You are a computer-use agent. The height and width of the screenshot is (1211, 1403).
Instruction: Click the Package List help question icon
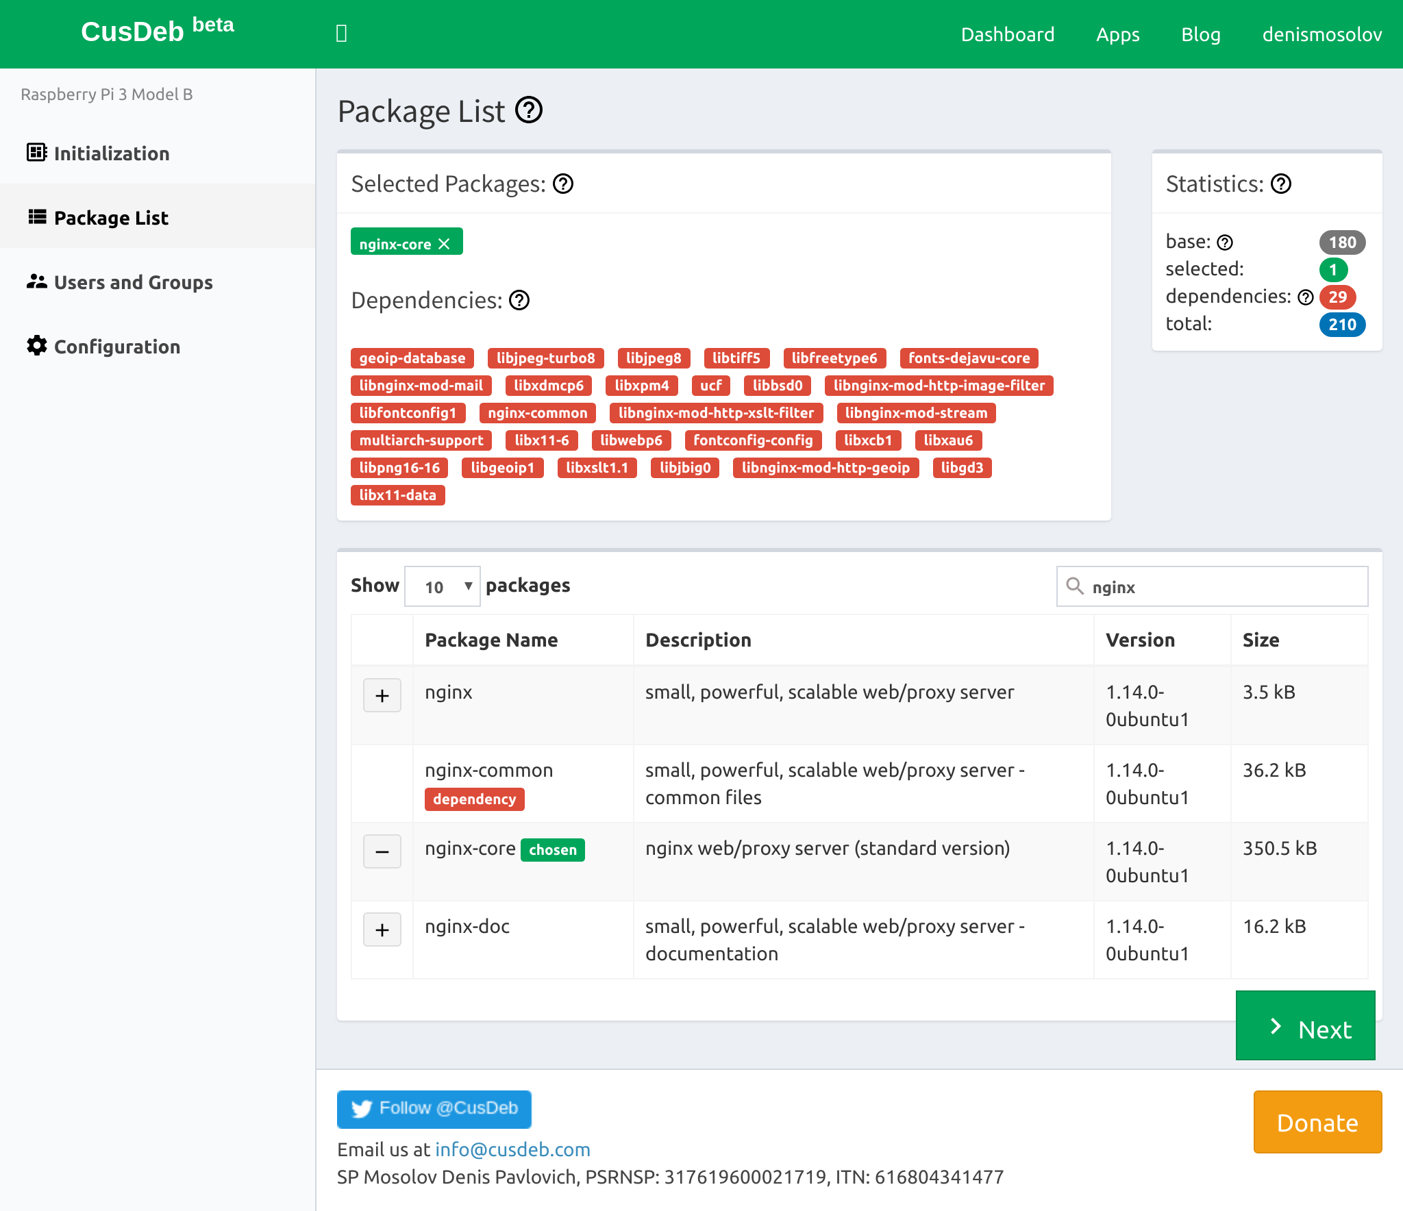pos(528,110)
